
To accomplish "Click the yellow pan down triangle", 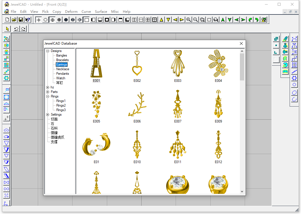I will point(168,20).
